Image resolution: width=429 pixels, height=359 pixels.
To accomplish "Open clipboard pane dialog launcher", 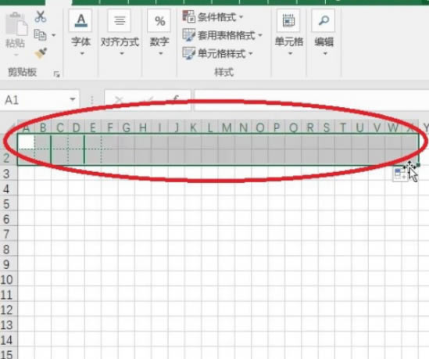I will [x=56, y=74].
